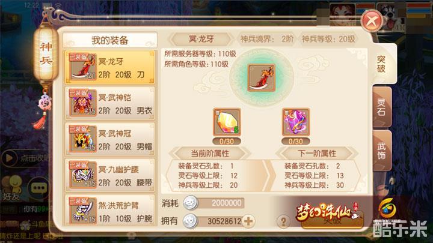Select the purple crystal material icon

(x=296, y=122)
